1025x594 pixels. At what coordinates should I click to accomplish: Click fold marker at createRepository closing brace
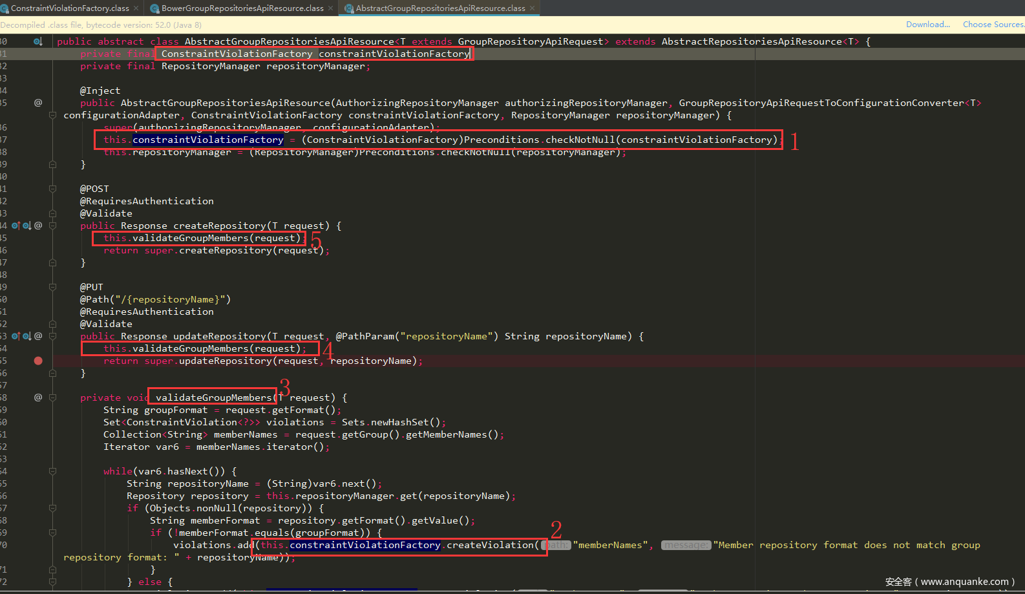[x=53, y=262]
